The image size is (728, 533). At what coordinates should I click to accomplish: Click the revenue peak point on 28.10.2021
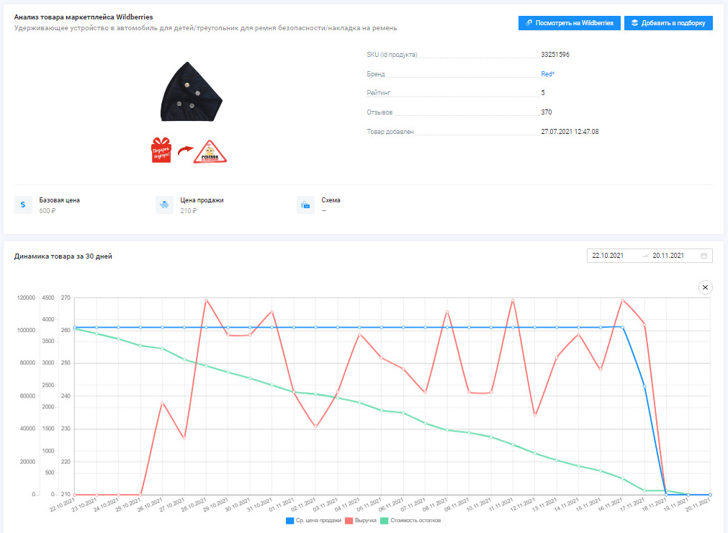[x=206, y=300]
